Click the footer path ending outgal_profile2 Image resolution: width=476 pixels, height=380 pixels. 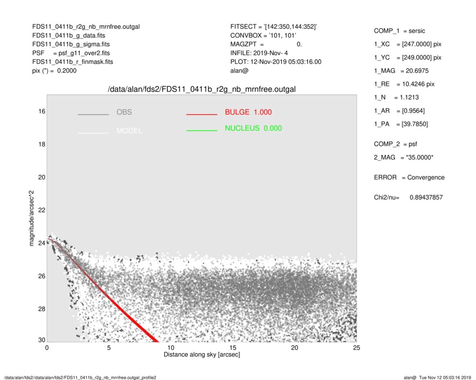[x=80, y=377]
